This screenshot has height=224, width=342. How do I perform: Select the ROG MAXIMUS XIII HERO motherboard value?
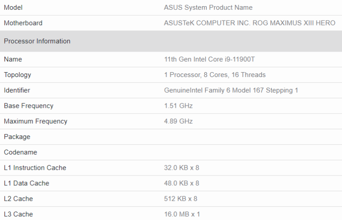pos(249,23)
